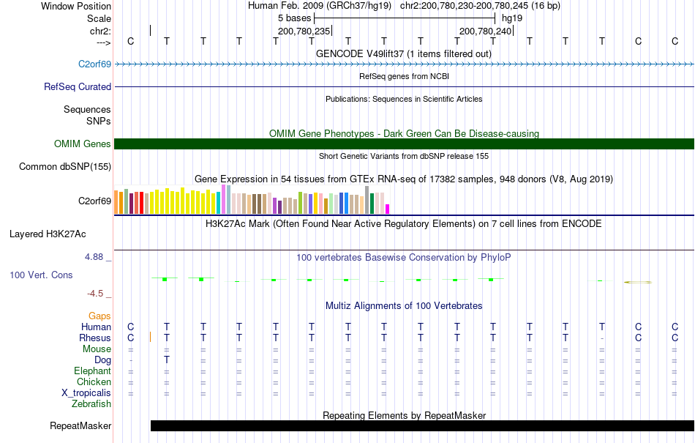Click the OMIM Gene Phenotypes title text
The width and height of the screenshot is (695, 443).
tap(404, 133)
